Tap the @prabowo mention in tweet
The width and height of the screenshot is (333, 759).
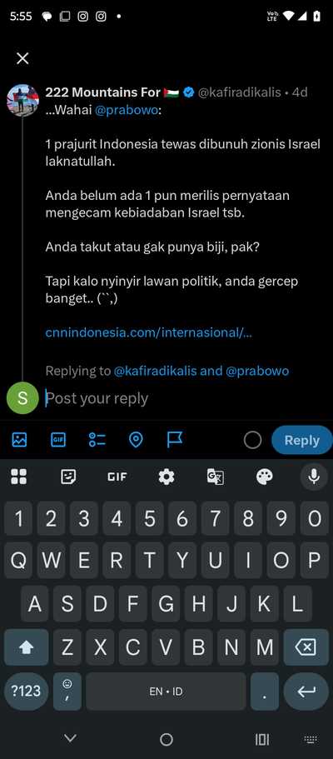pos(127,110)
